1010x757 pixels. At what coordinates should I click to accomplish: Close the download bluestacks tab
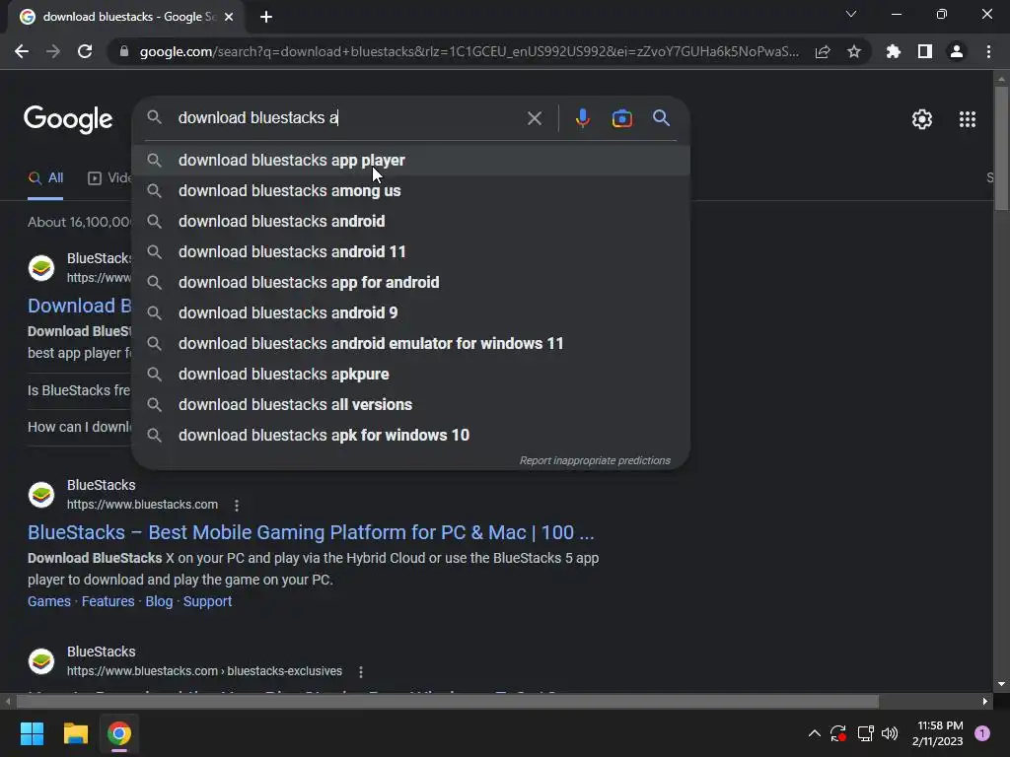[x=229, y=17]
